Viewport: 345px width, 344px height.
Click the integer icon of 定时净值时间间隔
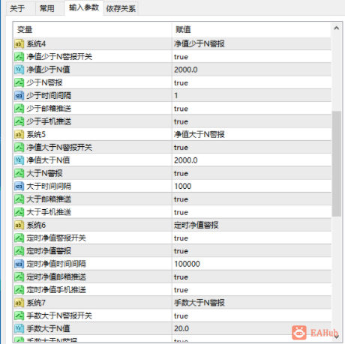[19, 264]
